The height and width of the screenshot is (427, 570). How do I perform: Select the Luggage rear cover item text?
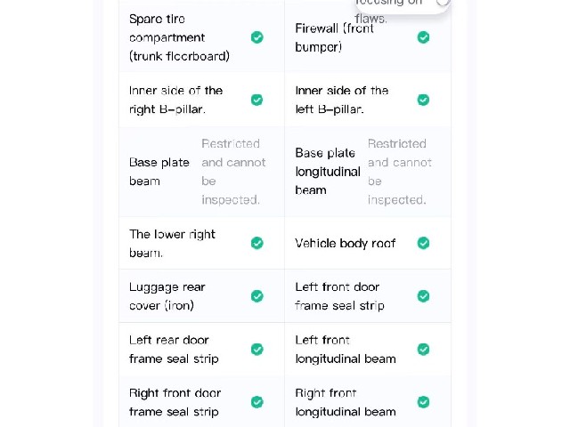coord(167,296)
